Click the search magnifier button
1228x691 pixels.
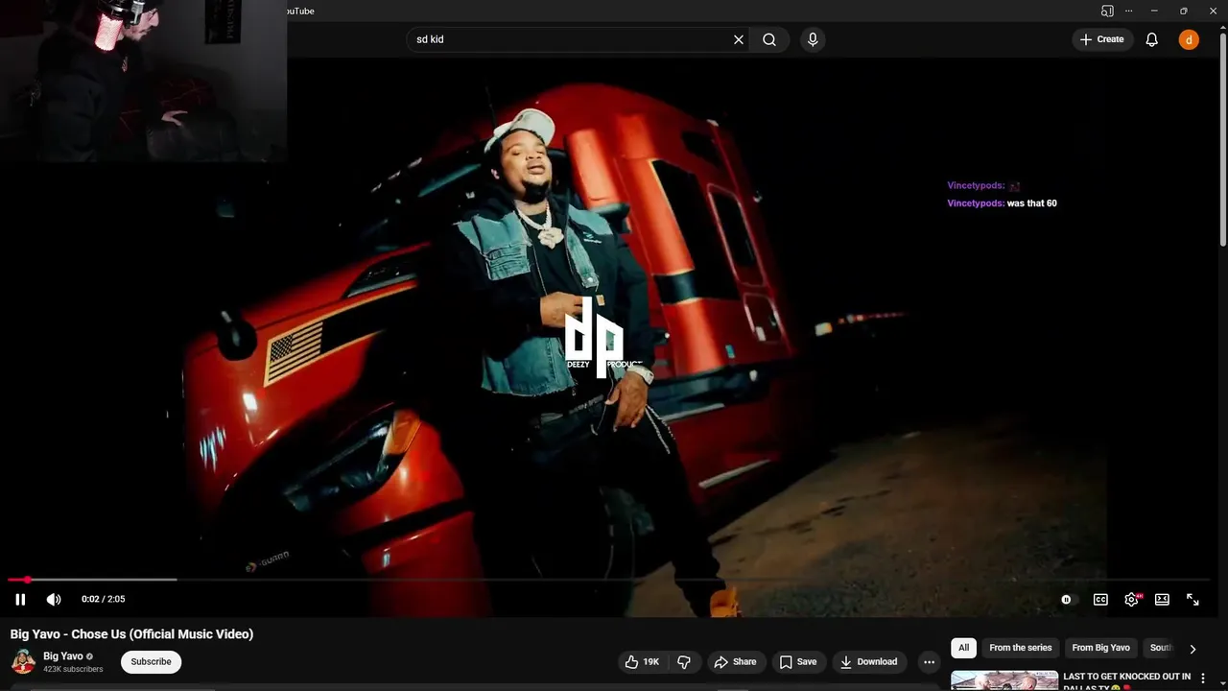[769, 39]
